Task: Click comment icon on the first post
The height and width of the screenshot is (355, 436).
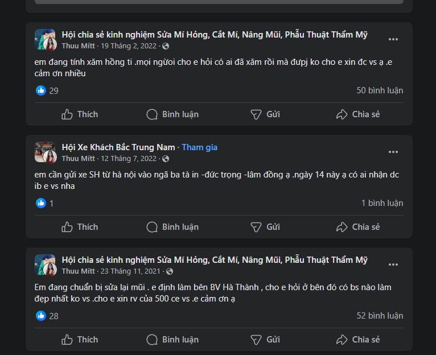Action: pos(152,114)
